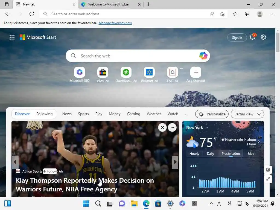Viewport: 280px width, 210px height.
Task: Click Manage favorites now link
Action: (x=115, y=23)
